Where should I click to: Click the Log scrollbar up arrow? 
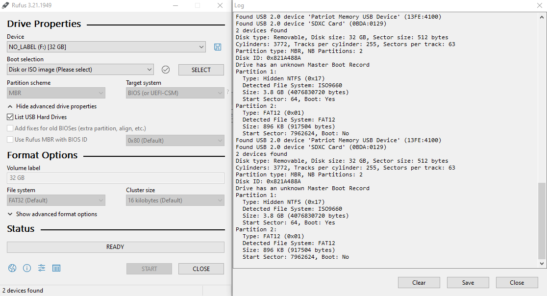(x=542, y=17)
